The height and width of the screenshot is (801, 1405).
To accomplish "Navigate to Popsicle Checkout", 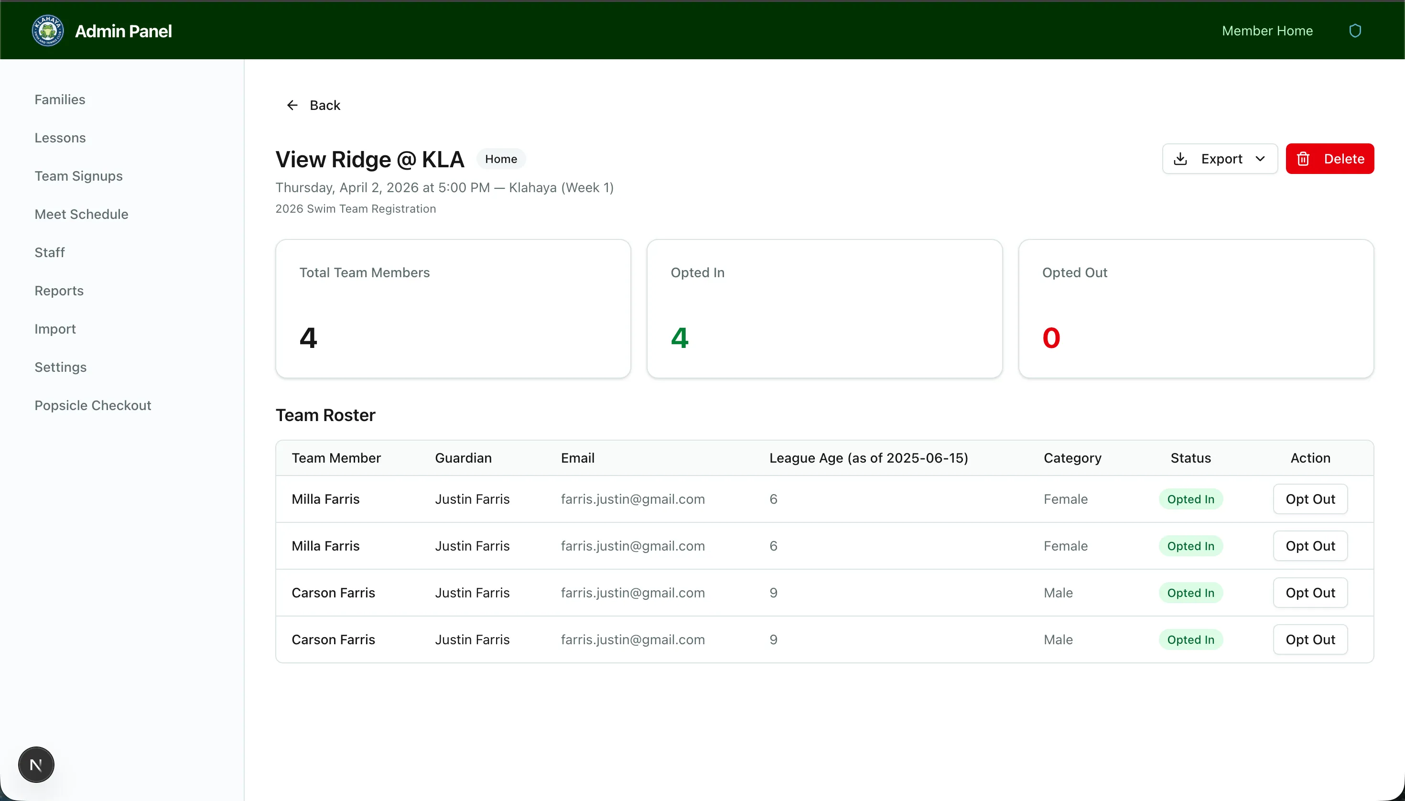I will 93,405.
